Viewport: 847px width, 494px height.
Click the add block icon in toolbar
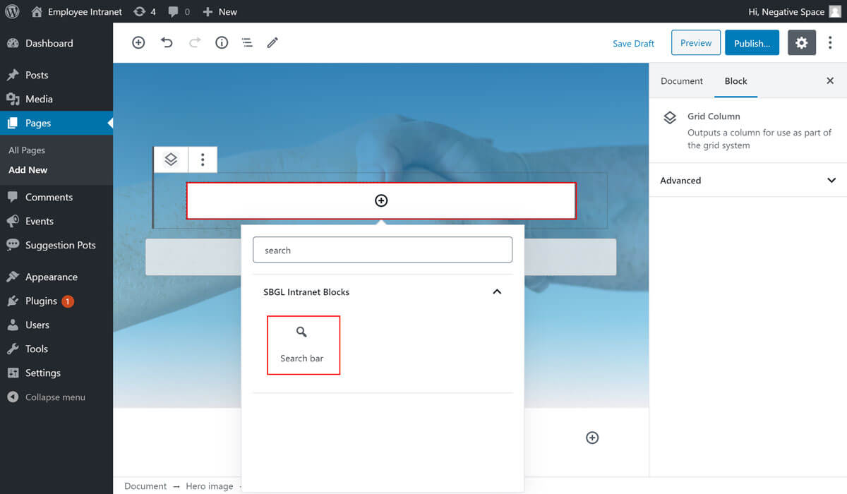tap(138, 43)
